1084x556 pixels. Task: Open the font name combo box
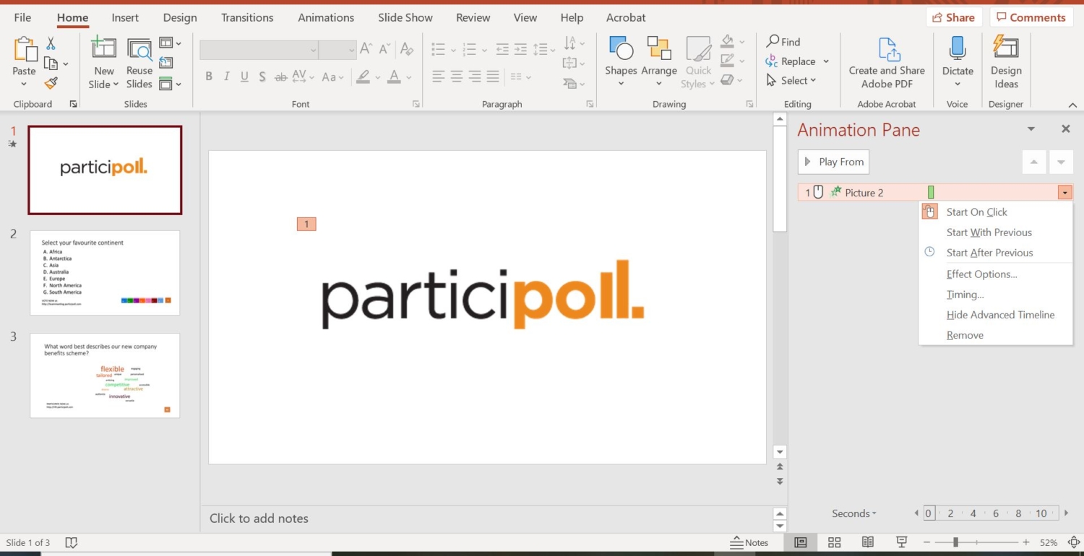(259, 50)
